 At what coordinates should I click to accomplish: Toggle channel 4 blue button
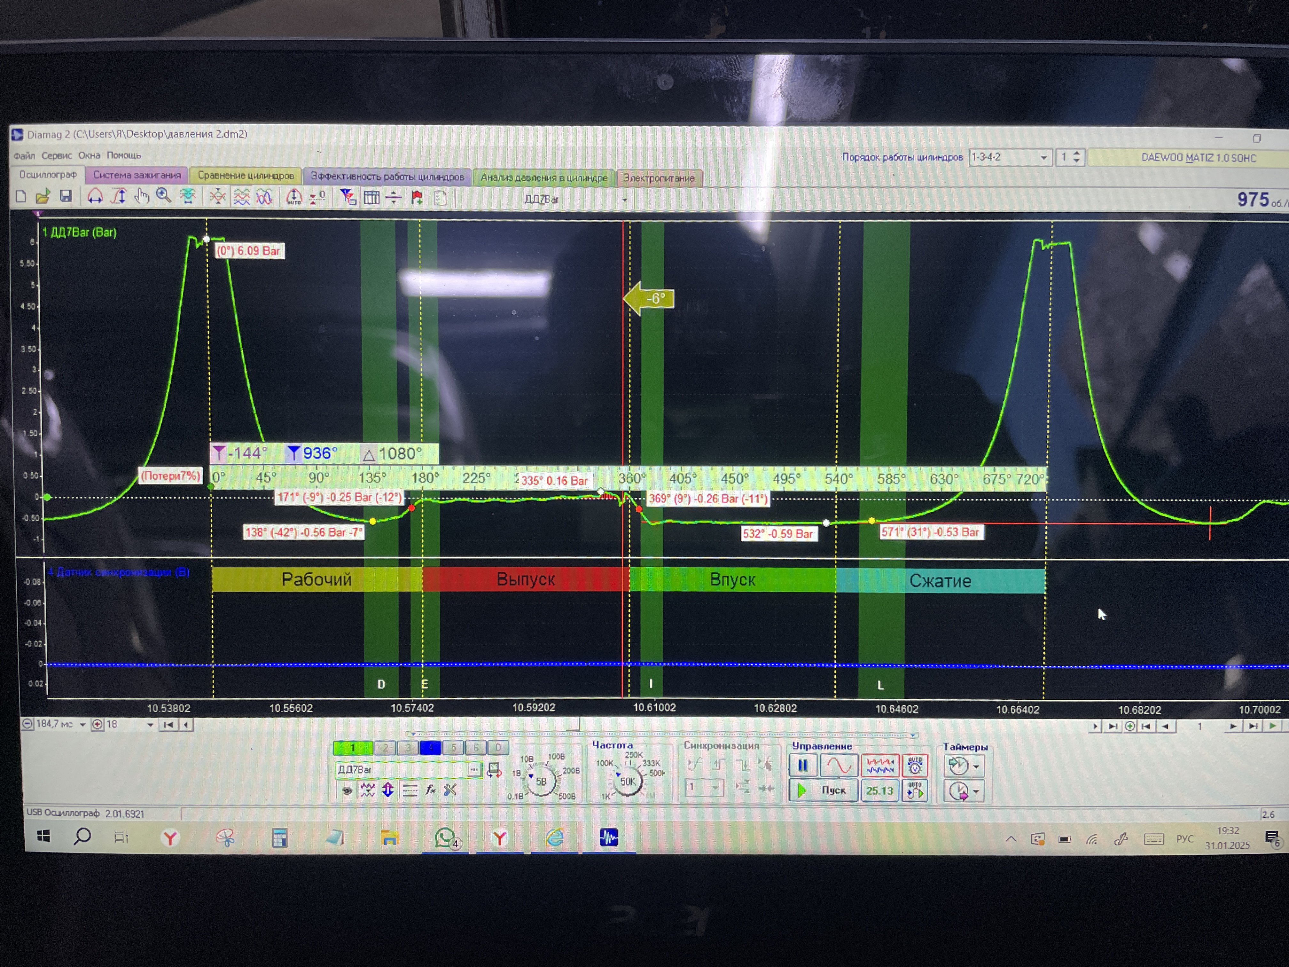click(x=430, y=748)
